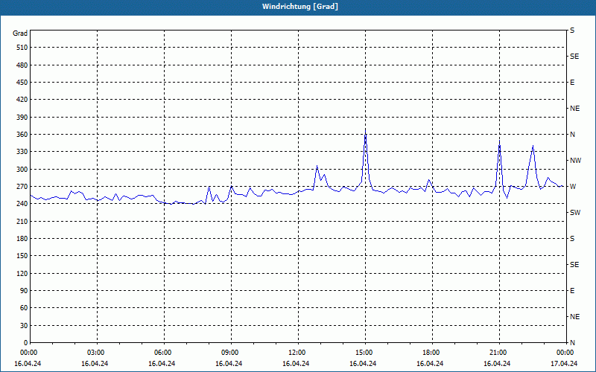The width and height of the screenshot is (596, 372).
Task: Click the NW compass label
Action: (x=575, y=161)
